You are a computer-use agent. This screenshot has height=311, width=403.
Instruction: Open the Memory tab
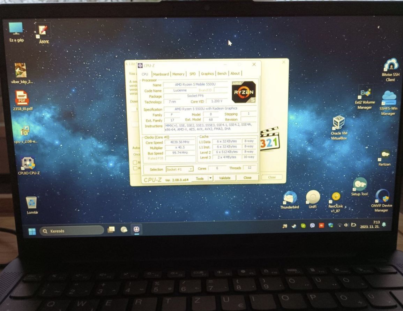point(178,74)
